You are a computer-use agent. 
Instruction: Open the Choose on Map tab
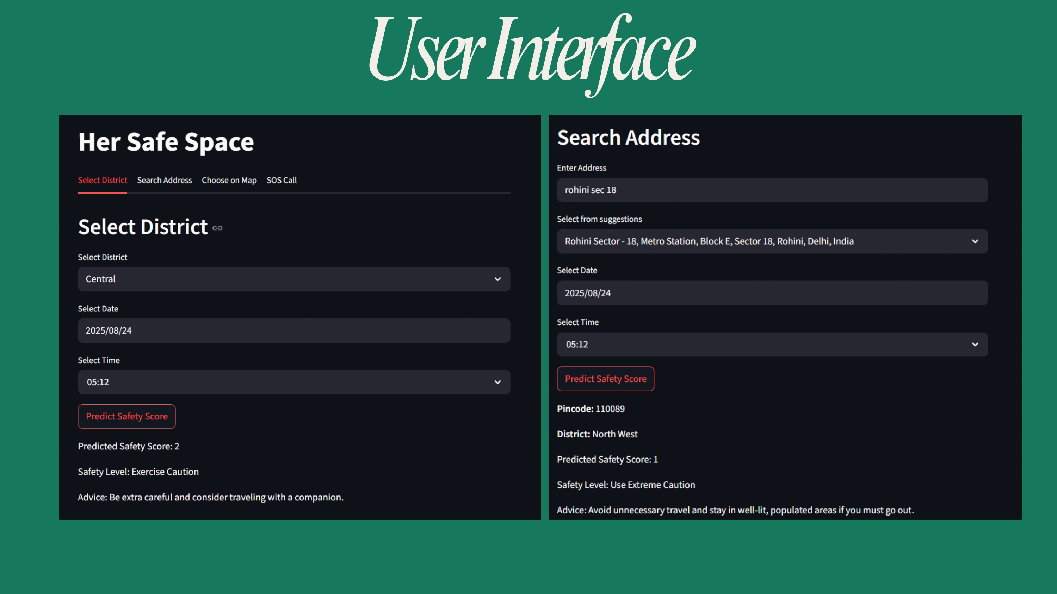point(229,181)
